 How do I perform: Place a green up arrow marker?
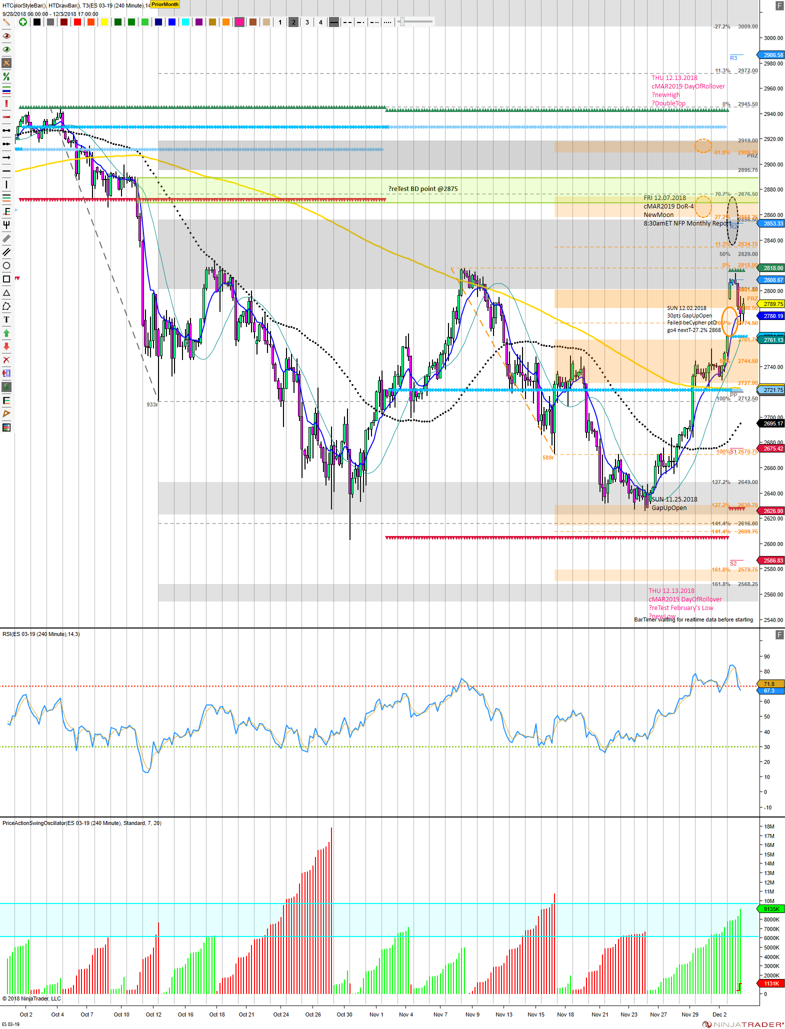[6, 333]
